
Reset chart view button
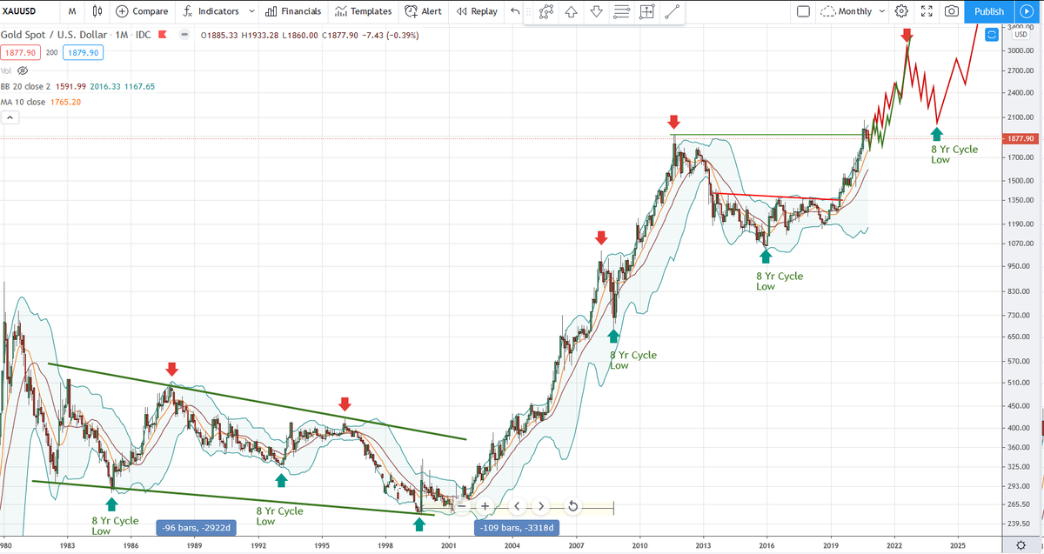[x=573, y=505]
